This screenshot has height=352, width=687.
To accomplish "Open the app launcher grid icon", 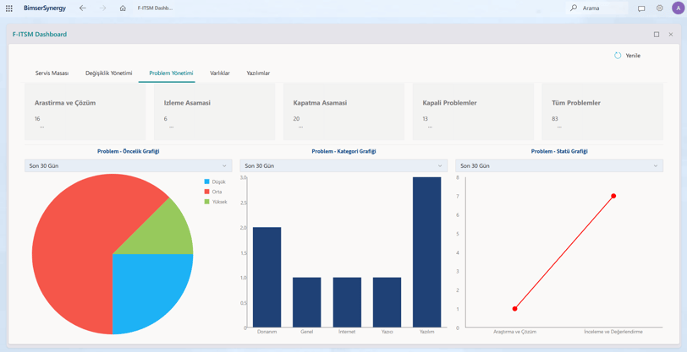I will 8,8.
